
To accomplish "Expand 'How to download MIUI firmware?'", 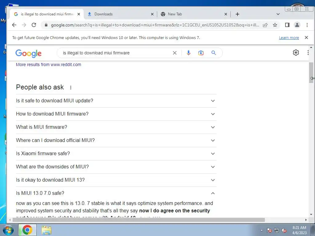I will click(x=116, y=114).
